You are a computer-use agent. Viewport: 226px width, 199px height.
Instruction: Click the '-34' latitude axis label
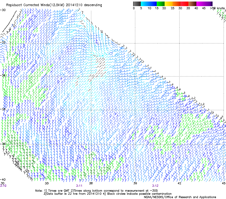pyautogui.click(x=3, y=75)
